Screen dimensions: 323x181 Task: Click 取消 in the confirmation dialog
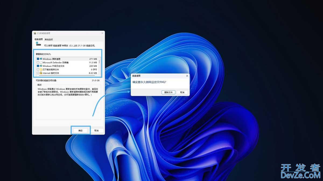(182, 92)
